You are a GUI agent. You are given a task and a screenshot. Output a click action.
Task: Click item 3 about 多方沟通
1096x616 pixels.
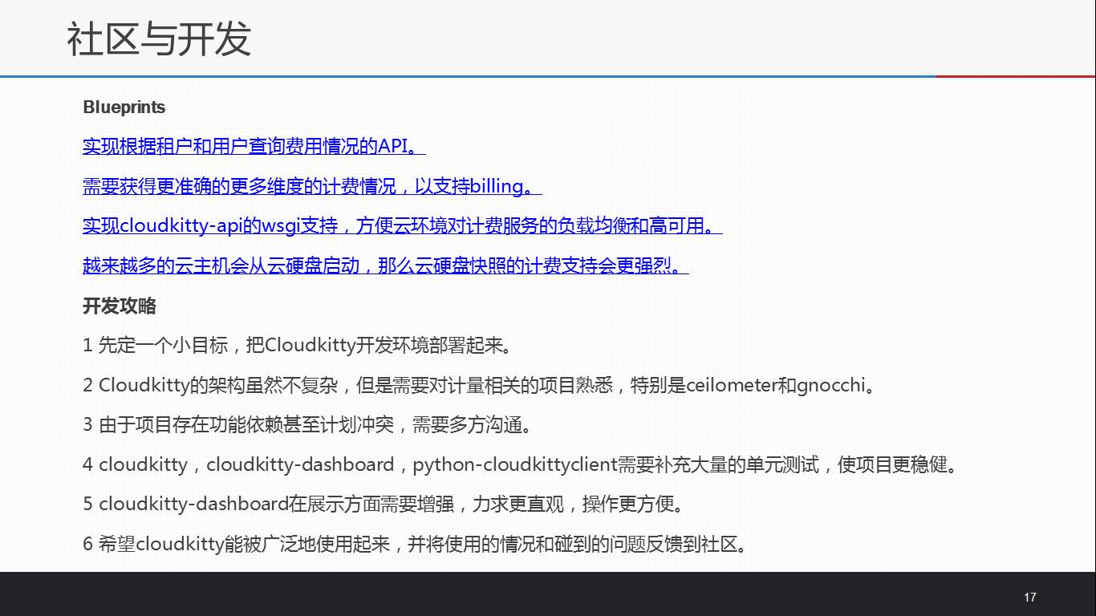click(x=308, y=425)
